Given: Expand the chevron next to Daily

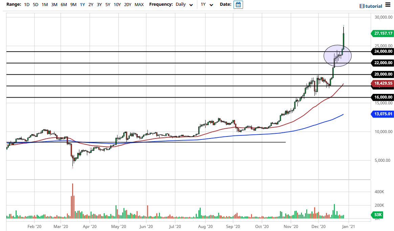Looking at the screenshot, I should click(191, 5).
